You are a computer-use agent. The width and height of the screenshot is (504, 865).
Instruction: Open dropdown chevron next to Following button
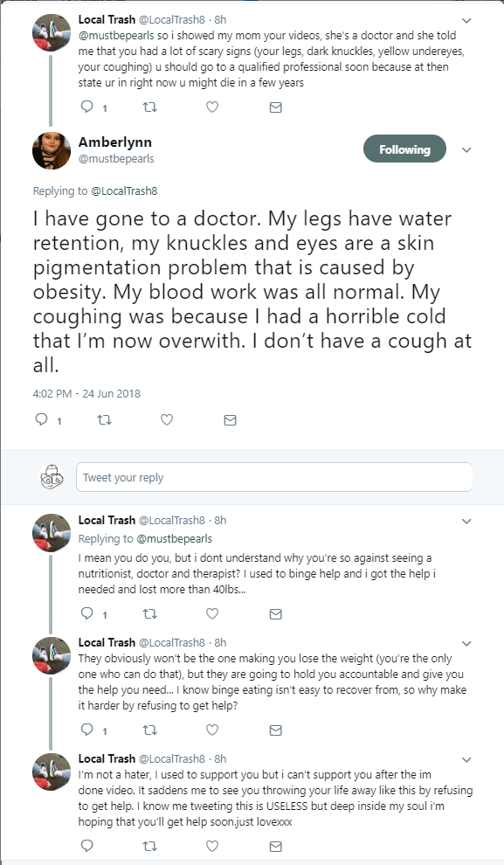tap(466, 149)
